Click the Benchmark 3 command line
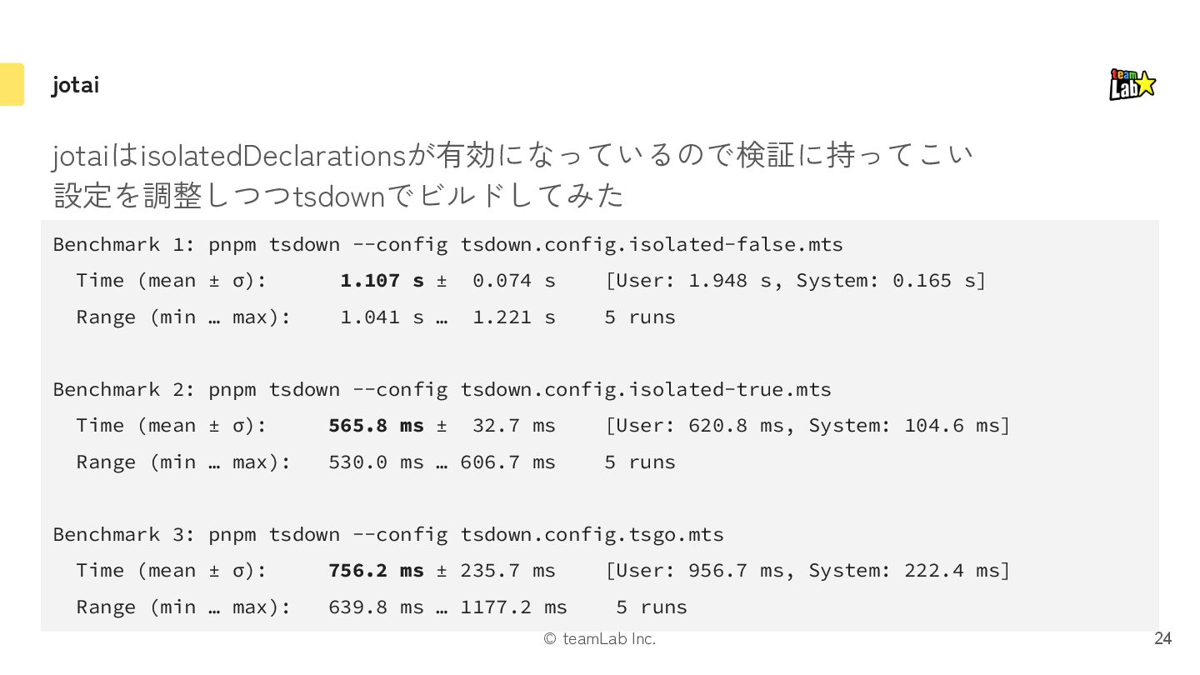Image resolution: width=1200 pixels, height=675 pixels. (388, 535)
